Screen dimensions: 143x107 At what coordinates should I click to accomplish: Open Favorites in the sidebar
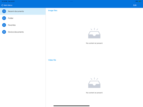(x=23, y=25)
